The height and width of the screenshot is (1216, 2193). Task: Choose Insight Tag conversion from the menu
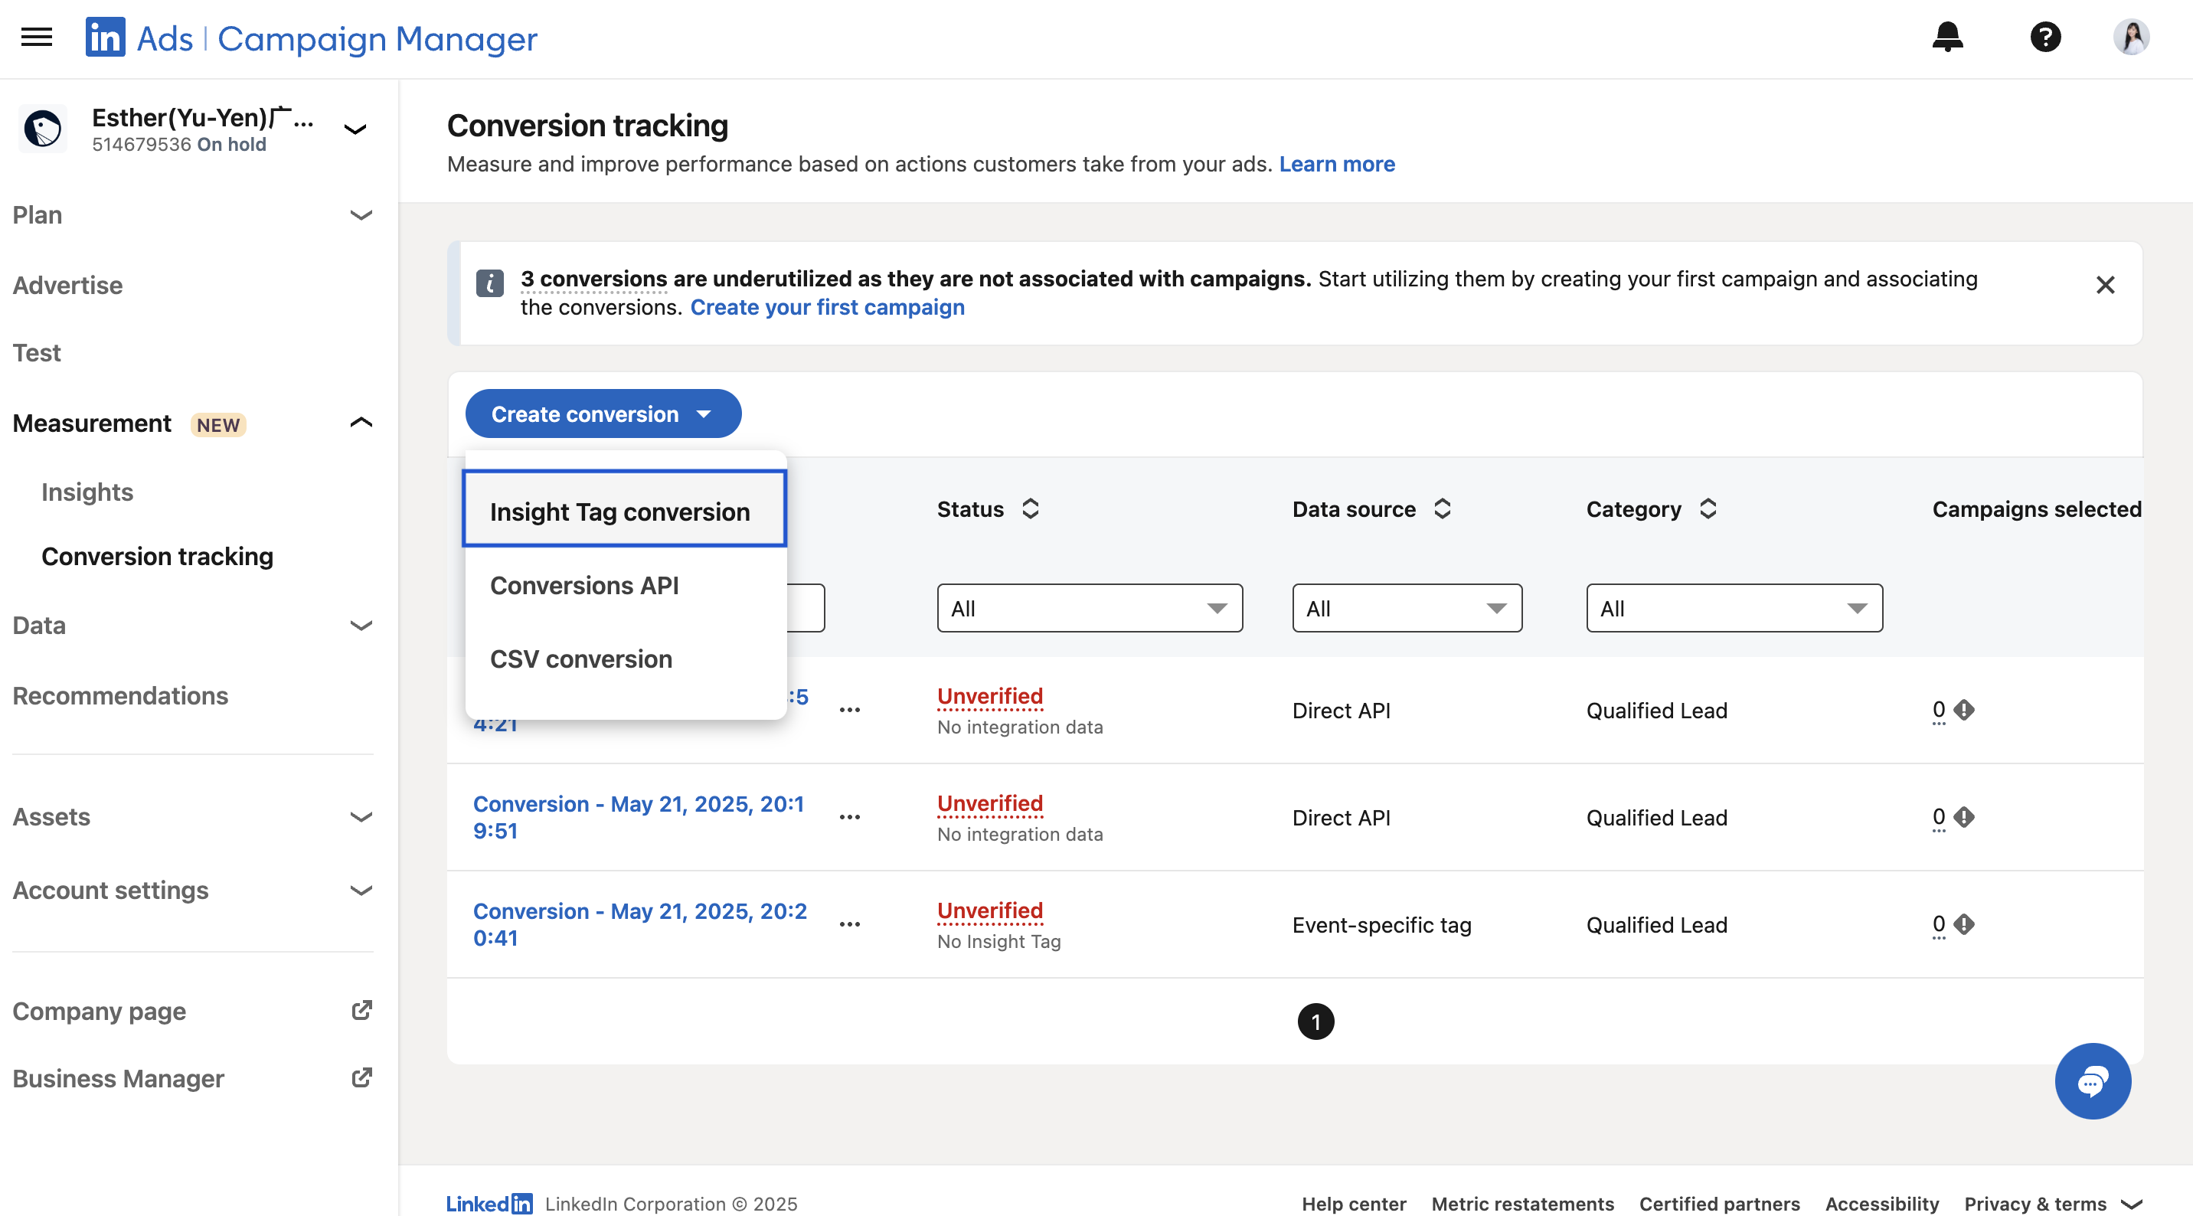pos(624,509)
